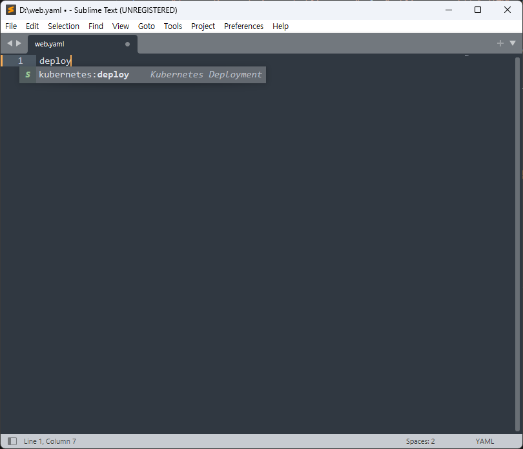Open the Preferences menu
Screen dimensions: 523x449
click(243, 26)
